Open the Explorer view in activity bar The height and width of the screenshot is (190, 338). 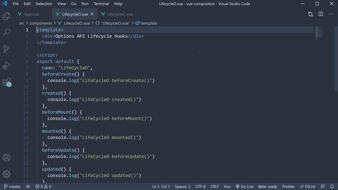6,16
